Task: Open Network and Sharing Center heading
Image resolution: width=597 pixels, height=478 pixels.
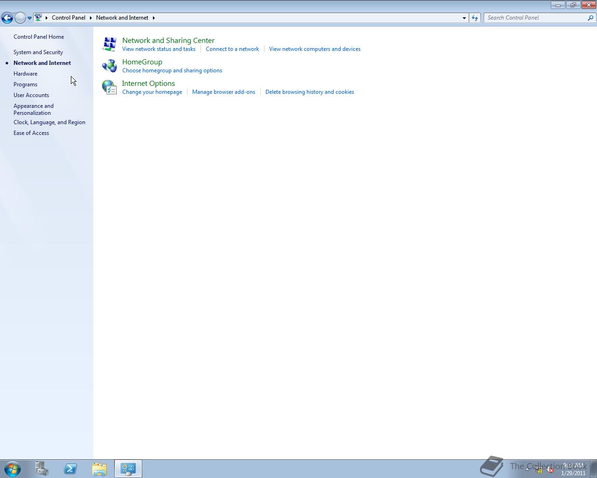Action: click(x=168, y=41)
